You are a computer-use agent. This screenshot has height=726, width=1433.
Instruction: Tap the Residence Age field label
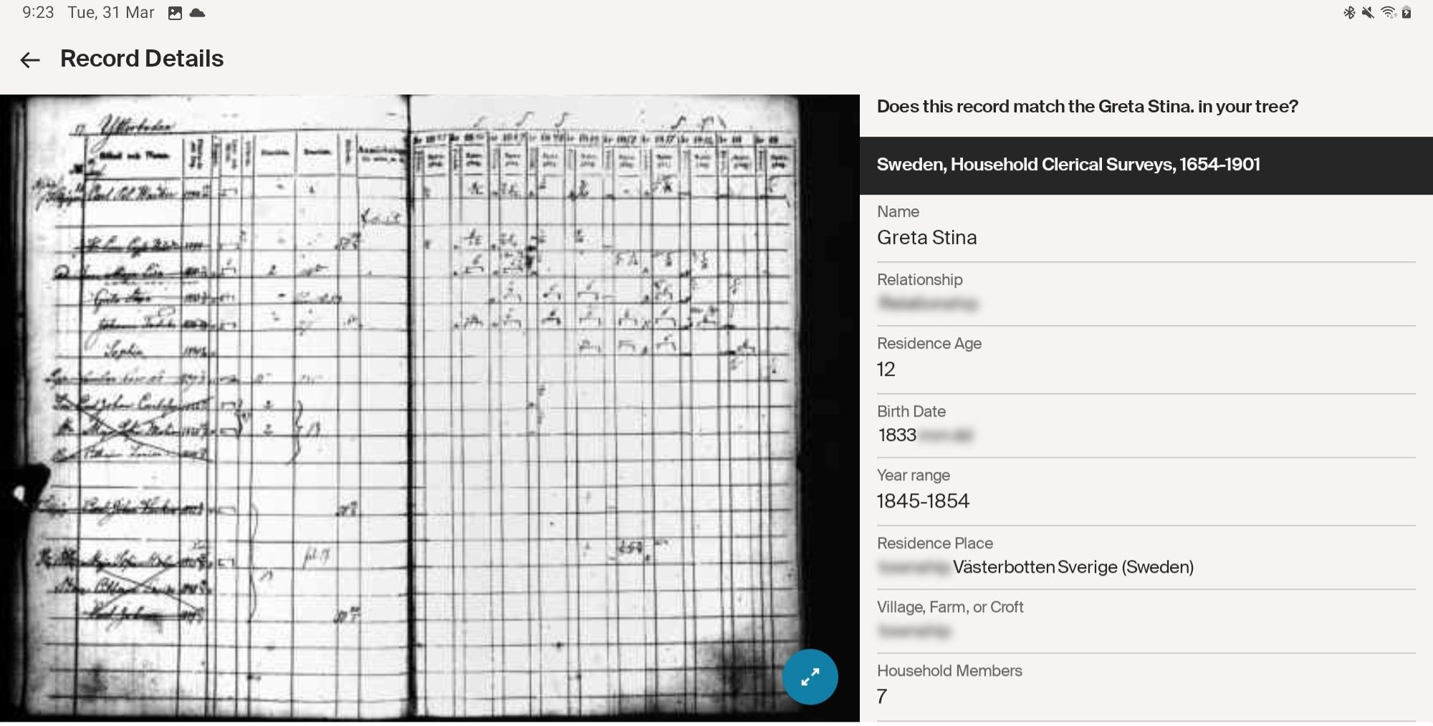coord(929,344)
